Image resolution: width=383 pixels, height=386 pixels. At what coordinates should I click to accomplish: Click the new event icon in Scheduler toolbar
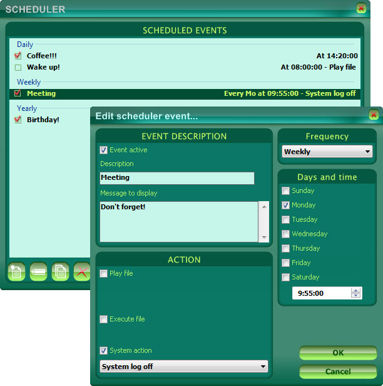click(x=16, y=271)
